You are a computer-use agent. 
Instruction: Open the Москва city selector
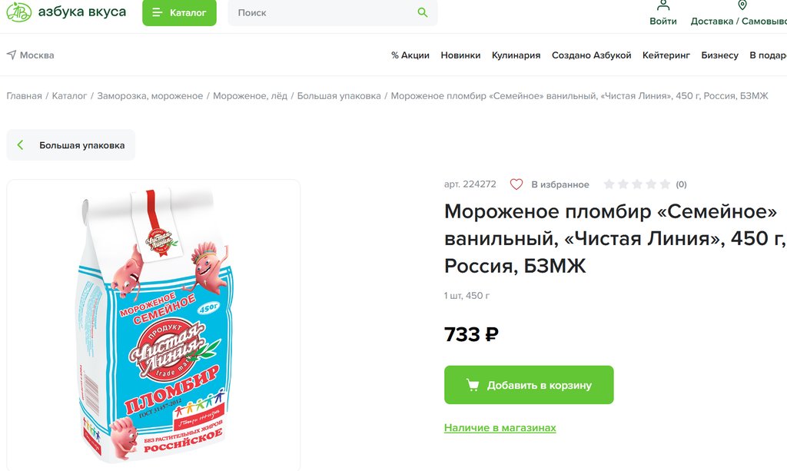tap(36, 55)
